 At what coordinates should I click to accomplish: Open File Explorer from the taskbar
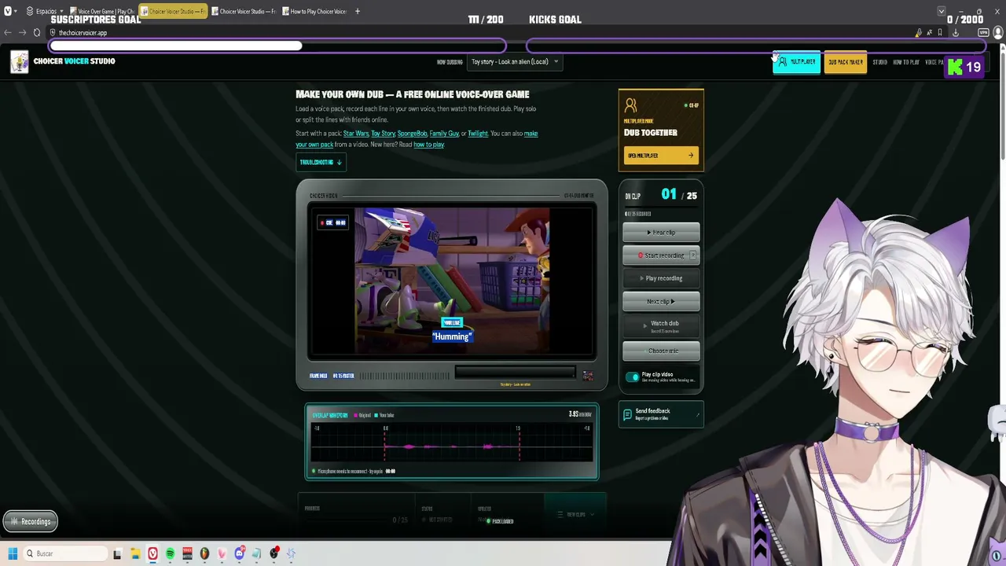pyautogui.click(x=135, y=553)
